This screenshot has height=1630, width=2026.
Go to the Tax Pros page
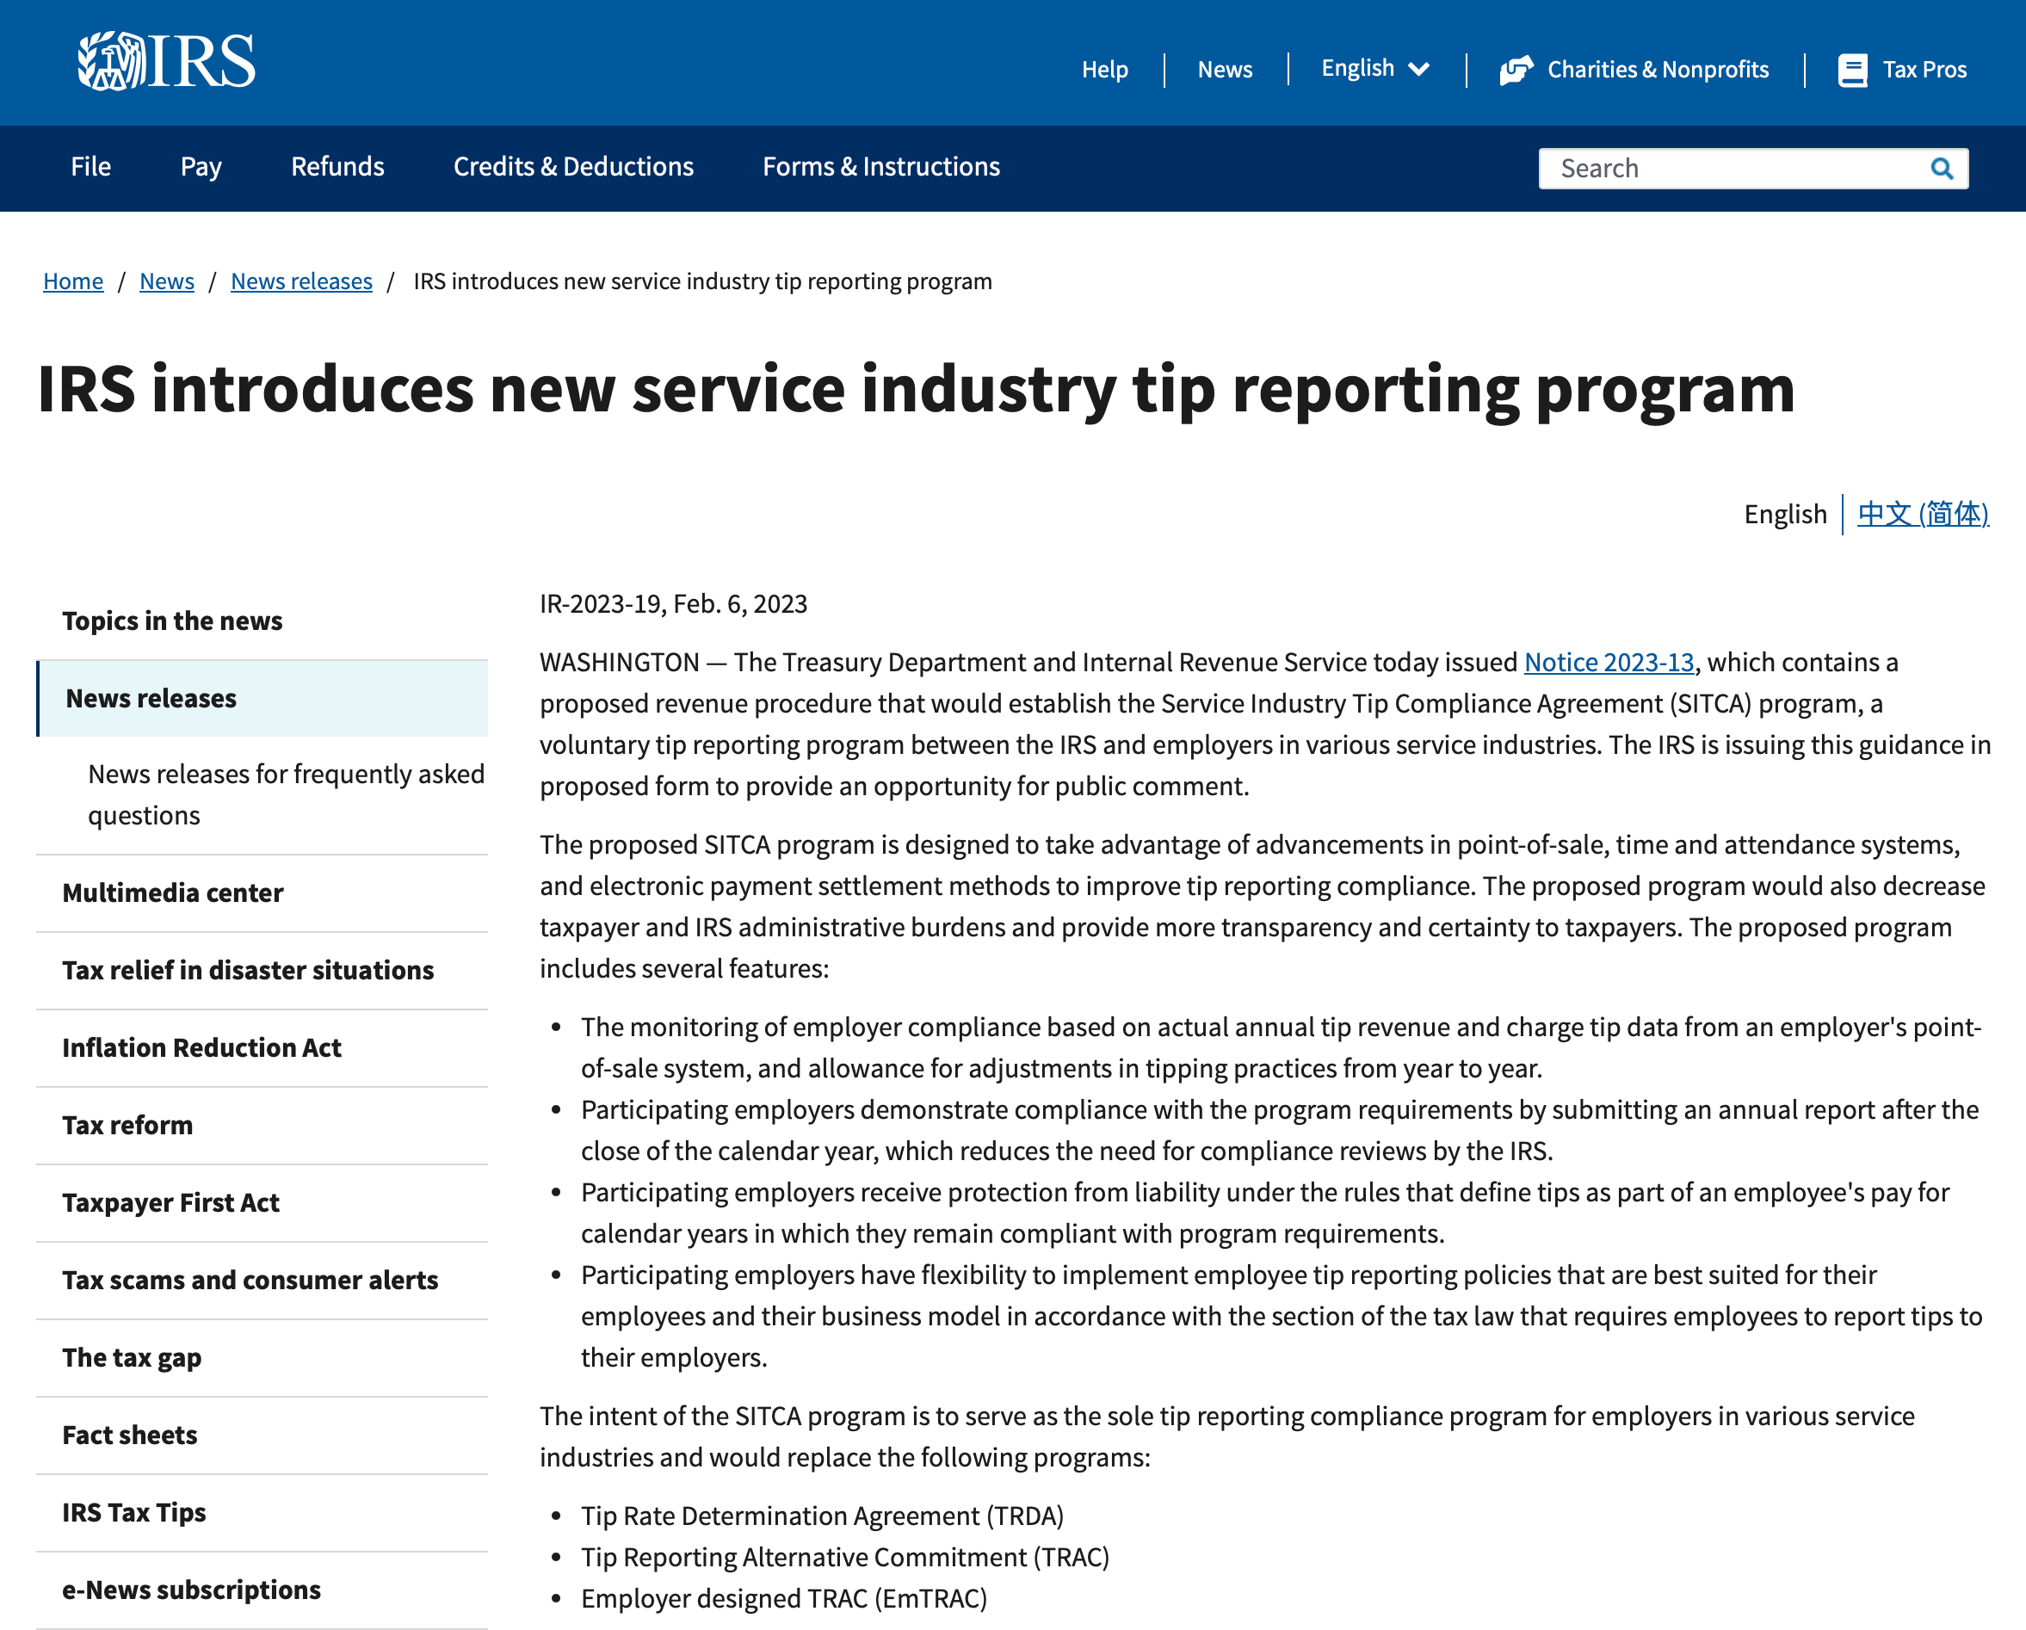[x=1924, y=70]
